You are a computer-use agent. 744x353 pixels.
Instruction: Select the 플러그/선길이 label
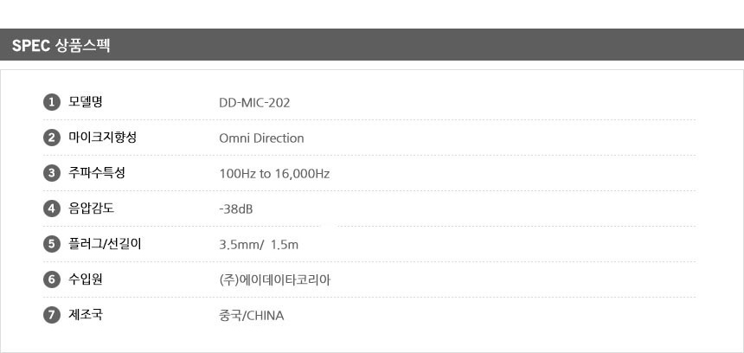coord(105,244)
